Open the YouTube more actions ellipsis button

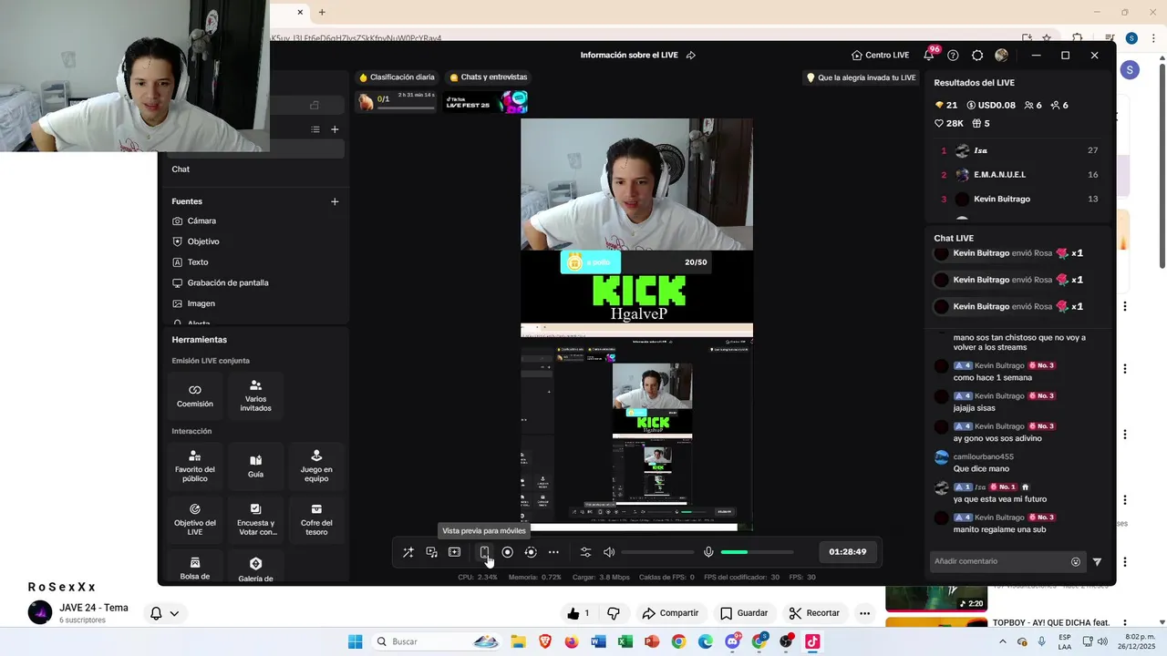click(x=864, y=613)
